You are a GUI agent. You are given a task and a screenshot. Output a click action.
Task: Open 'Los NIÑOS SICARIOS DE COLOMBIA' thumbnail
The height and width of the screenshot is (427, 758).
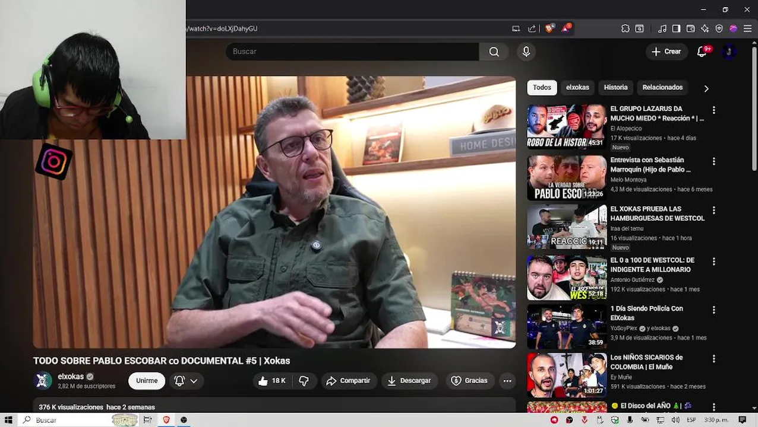pos(567,375)
